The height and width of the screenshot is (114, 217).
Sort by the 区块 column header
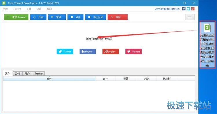146,79
